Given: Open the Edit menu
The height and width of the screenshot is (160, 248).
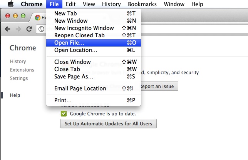Looking at the screenshot, I should [x=70, y=4].
